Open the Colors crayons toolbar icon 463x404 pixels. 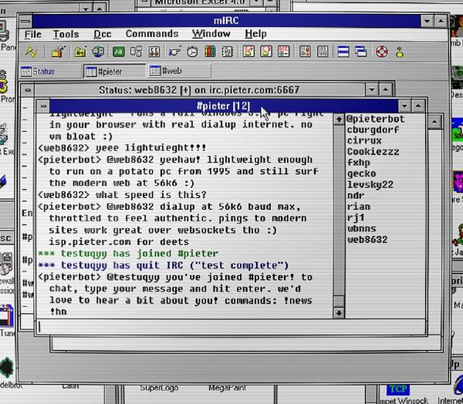[210, 52]
